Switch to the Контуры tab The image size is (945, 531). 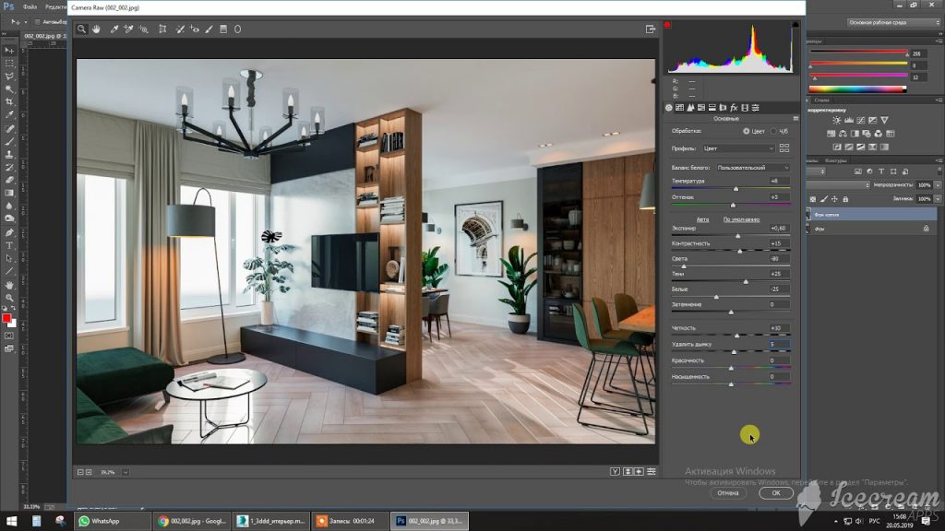coord(835,160)
